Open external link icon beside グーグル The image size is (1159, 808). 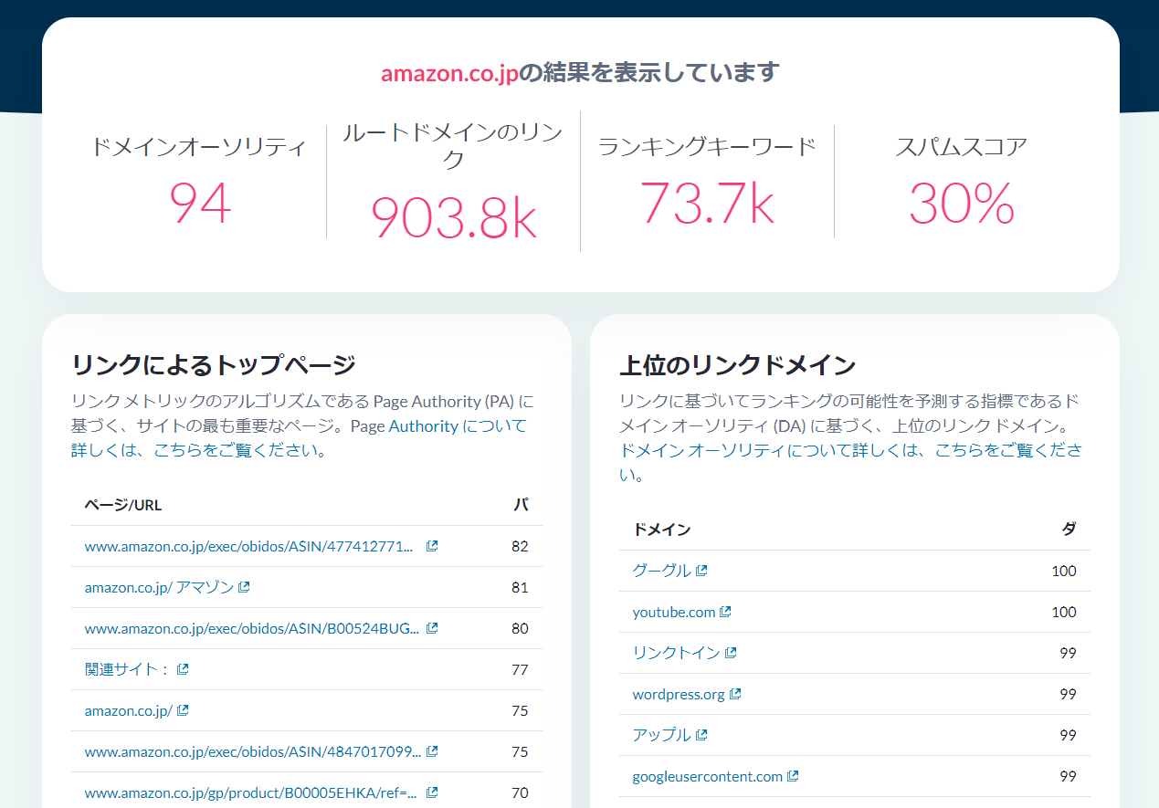click(x=701, y=571)
